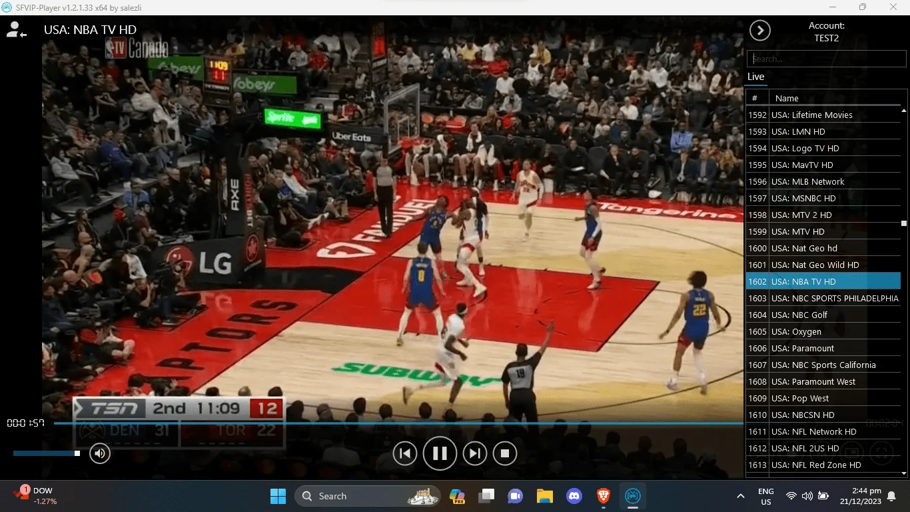The width and height of the screenshot is (910, 512).
Task: Open Brave browser from taskbar
Action: (604, 496)
